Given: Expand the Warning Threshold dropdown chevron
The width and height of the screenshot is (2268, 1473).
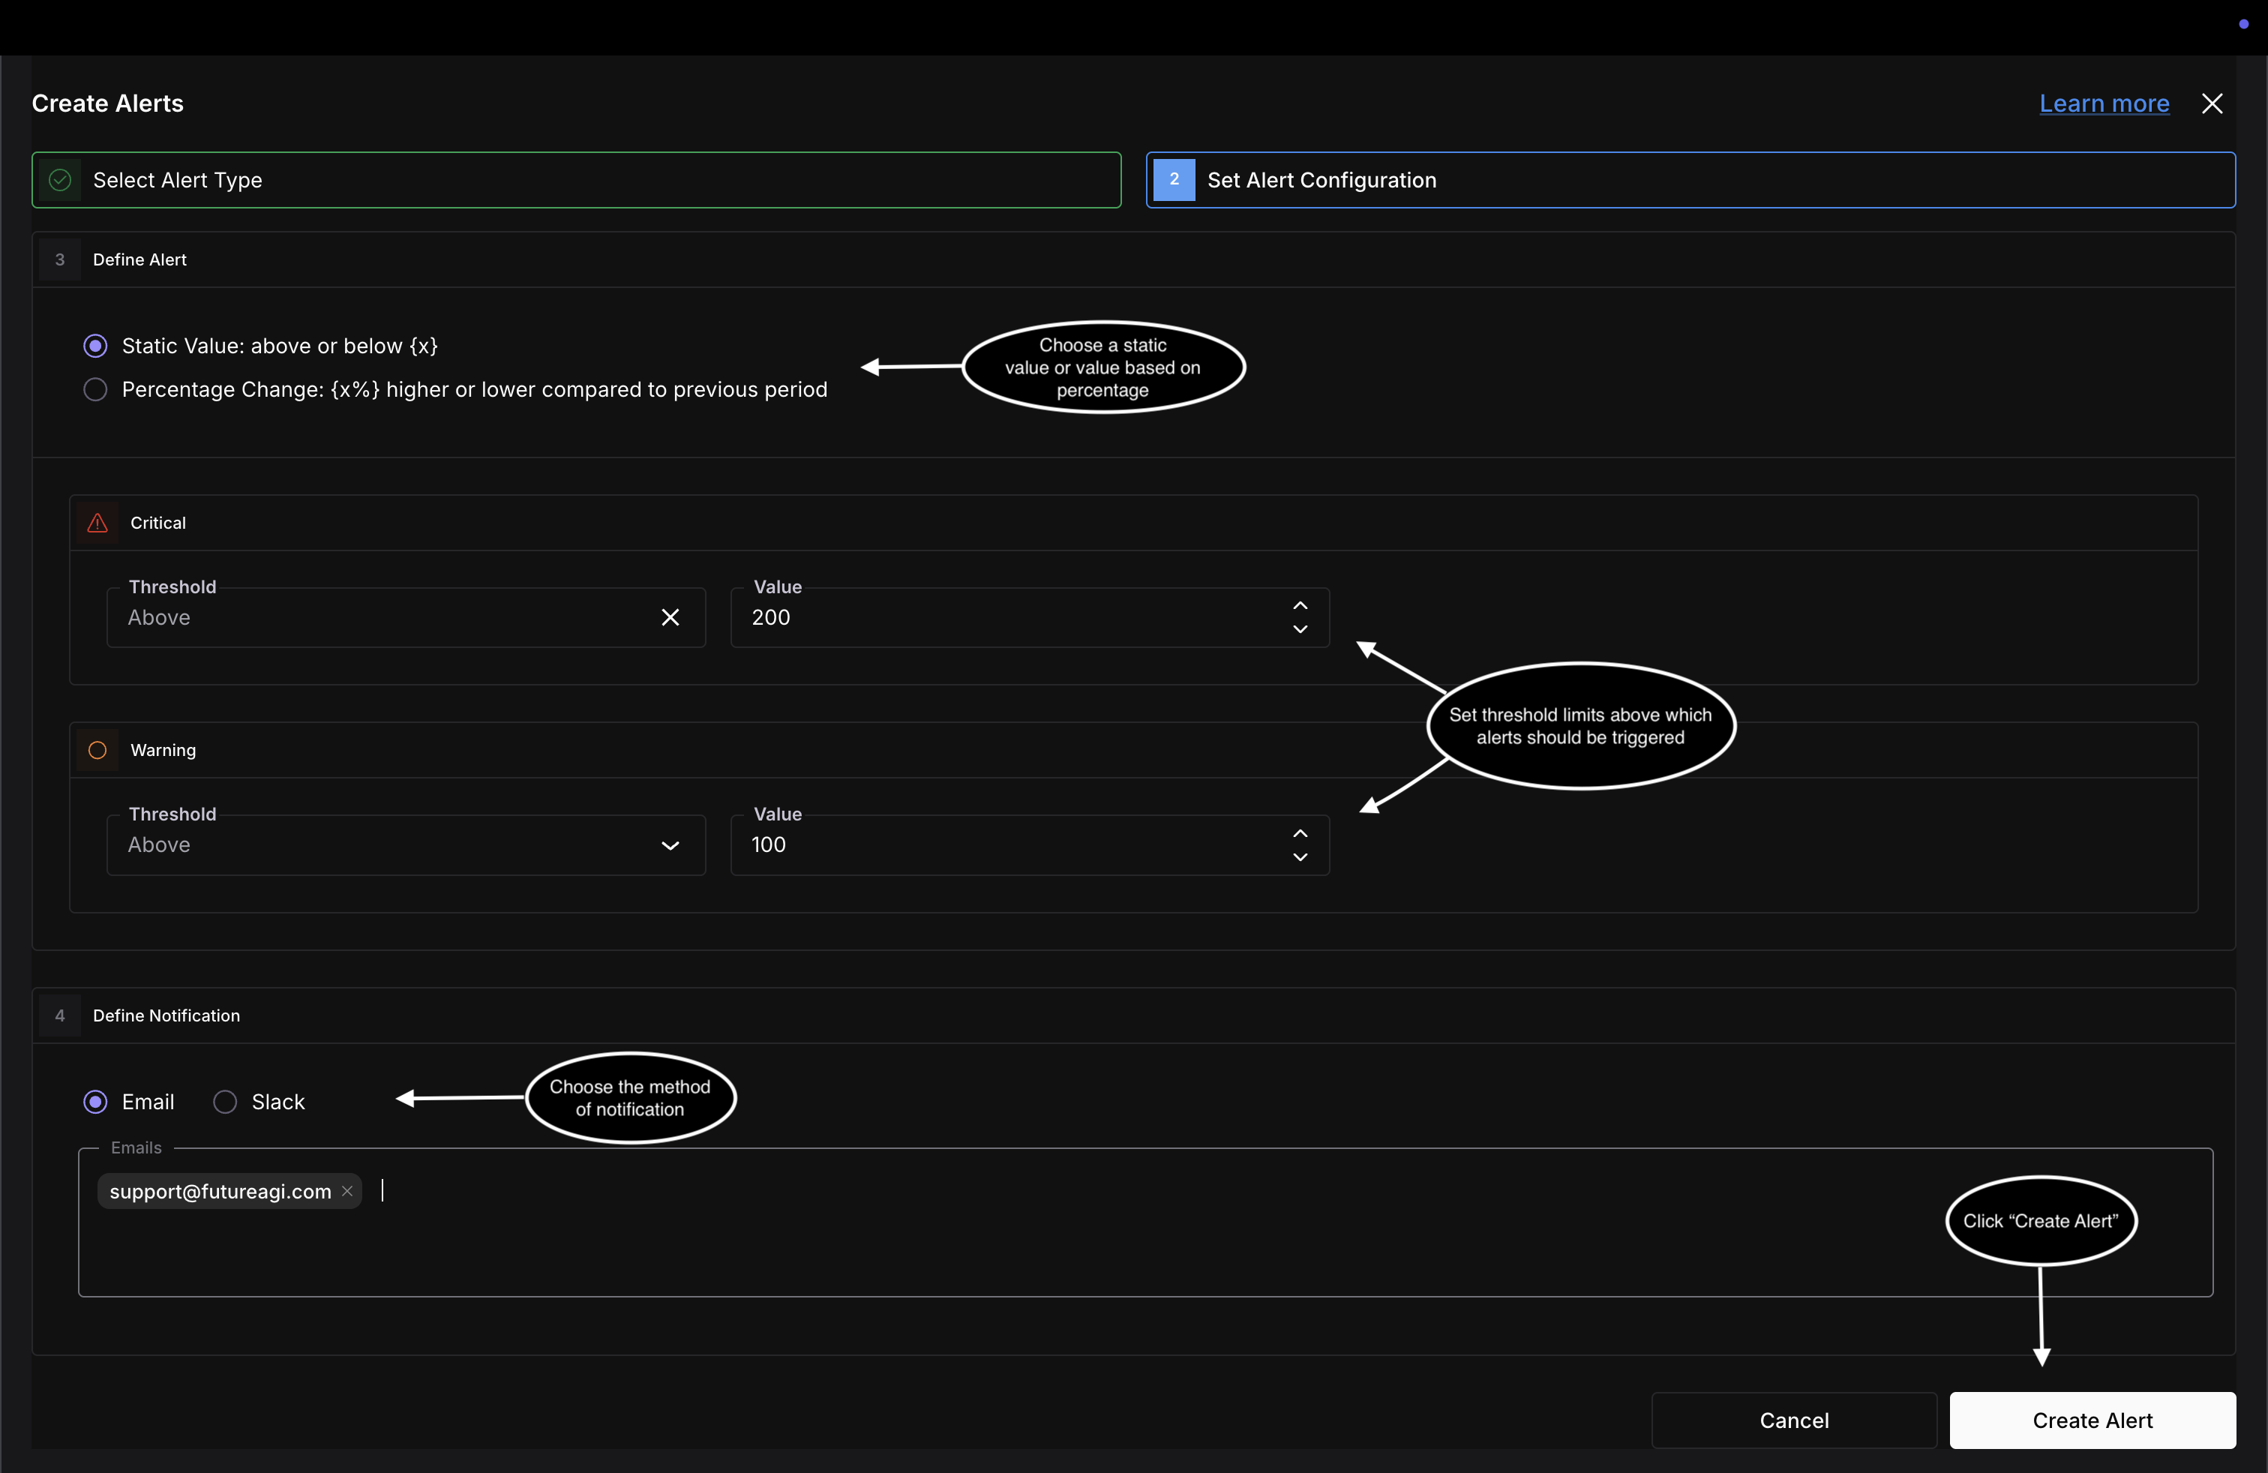Looking at the screenshot, I should pyautogui.click(x=670, y=846).
